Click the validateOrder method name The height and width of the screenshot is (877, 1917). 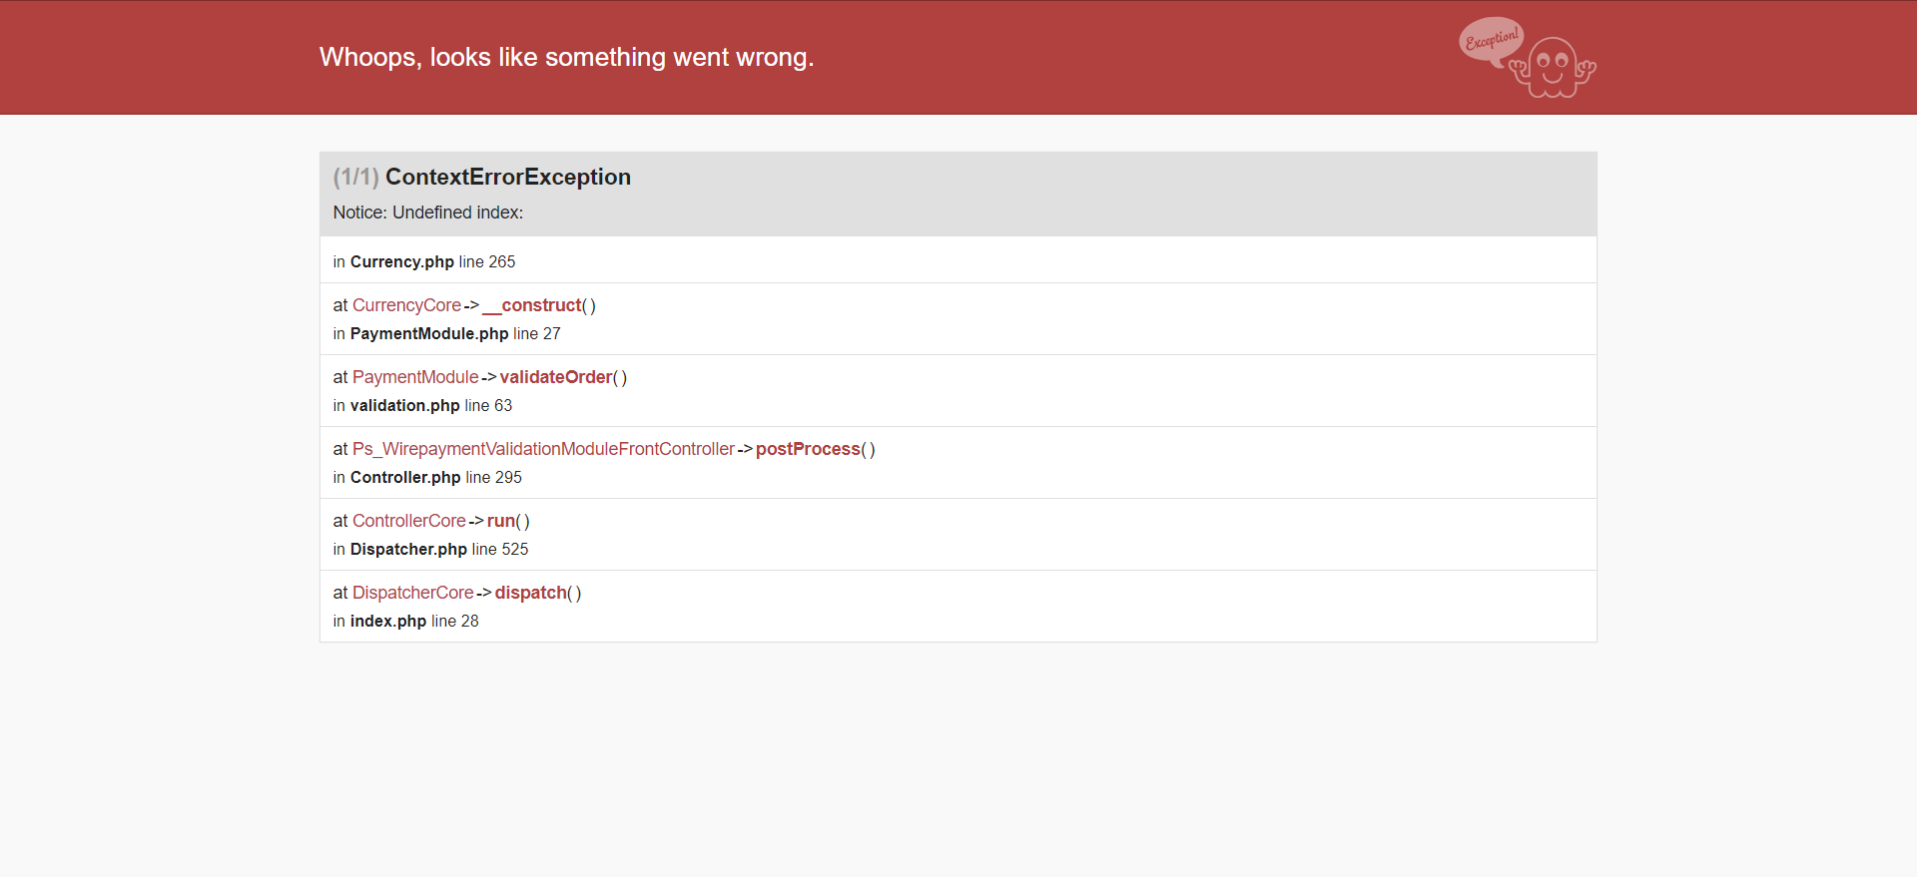[x=555, y=377]
